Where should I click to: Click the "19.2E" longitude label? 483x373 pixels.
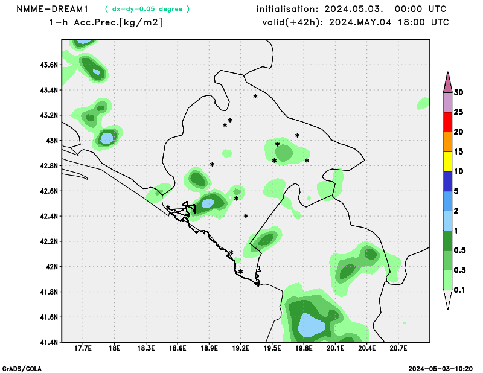pyautogui.click(x=241, y=348)
